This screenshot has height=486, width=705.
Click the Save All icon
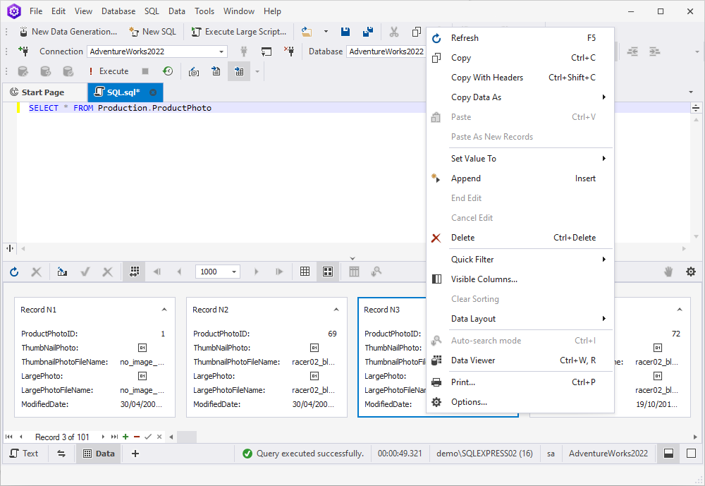coord(368,32)
